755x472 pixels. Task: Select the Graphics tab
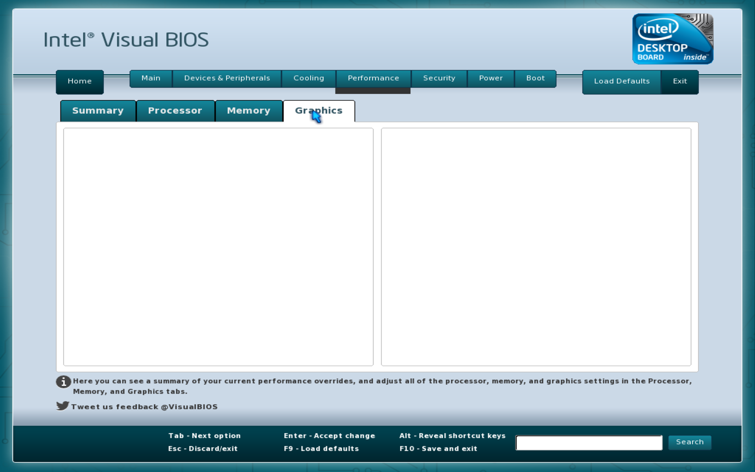pyautogui.click(x=319, y=111)
